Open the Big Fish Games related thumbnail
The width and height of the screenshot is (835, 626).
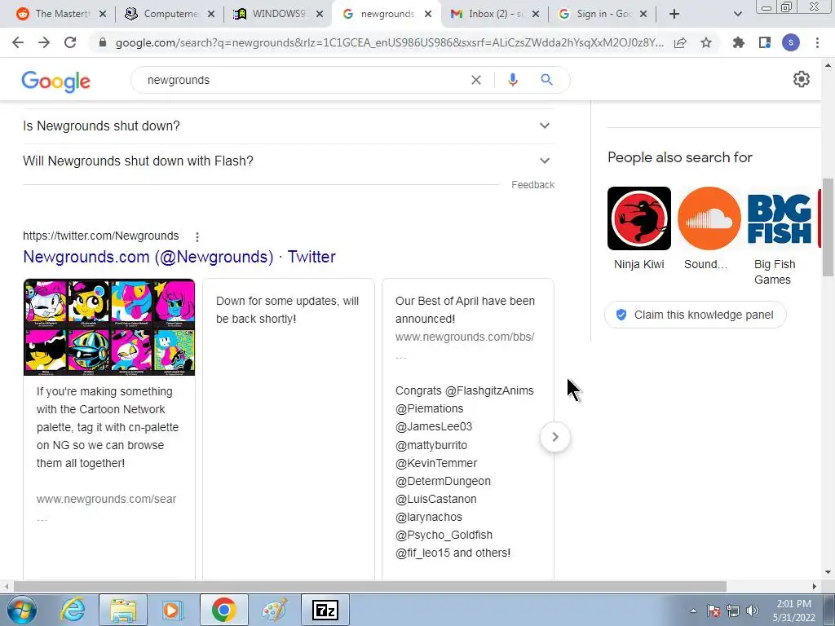point(779,218)
